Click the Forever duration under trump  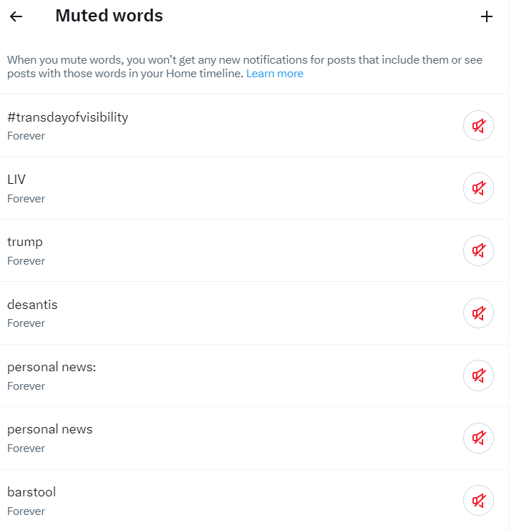pyautogui.click(x=26, y=261)
